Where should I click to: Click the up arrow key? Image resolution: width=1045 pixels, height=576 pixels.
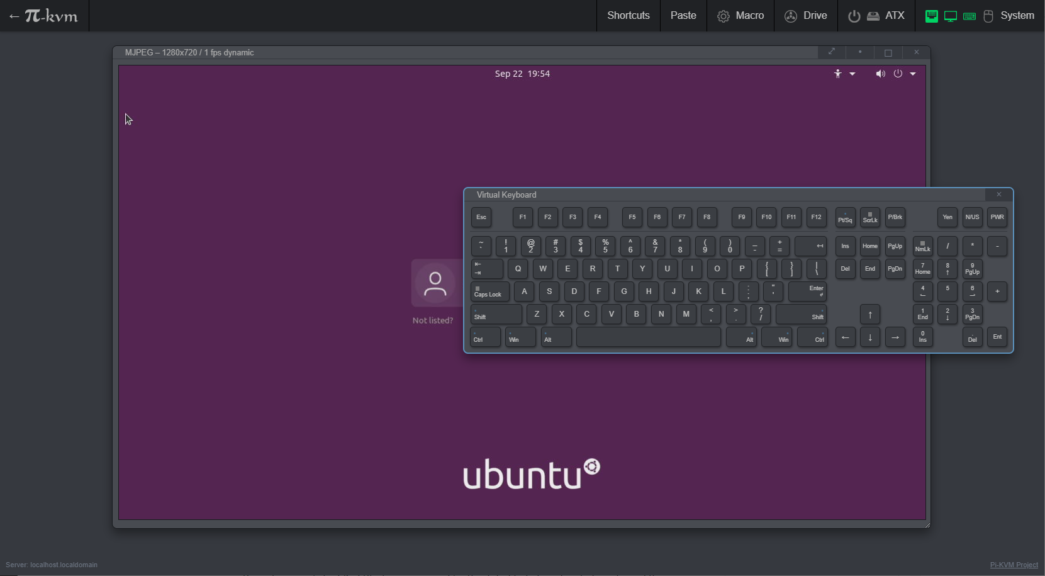pos(870,314)
